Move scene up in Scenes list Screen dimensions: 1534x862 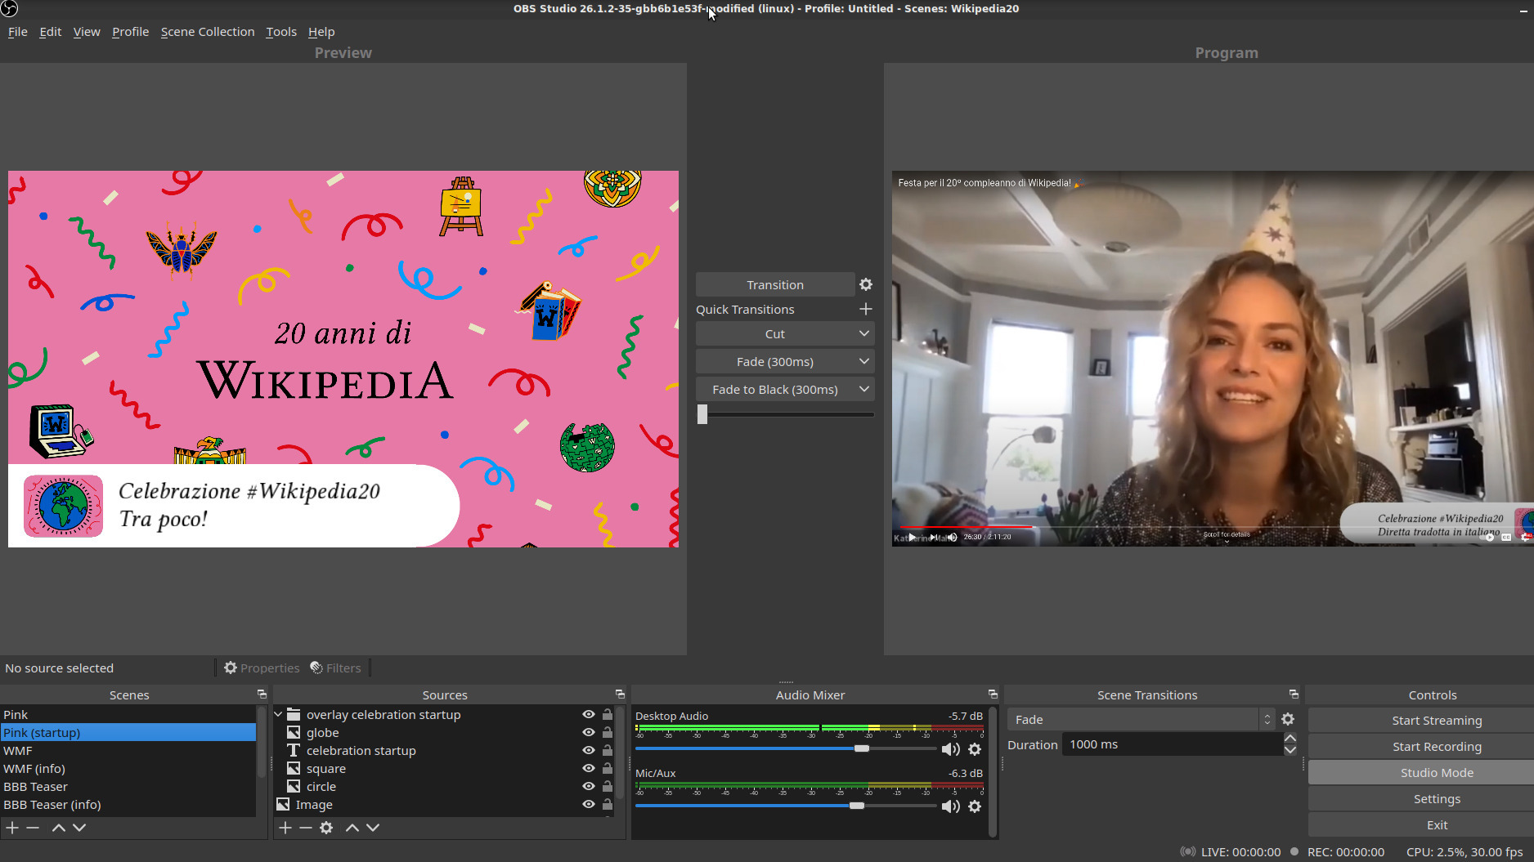tap(59, 828)
